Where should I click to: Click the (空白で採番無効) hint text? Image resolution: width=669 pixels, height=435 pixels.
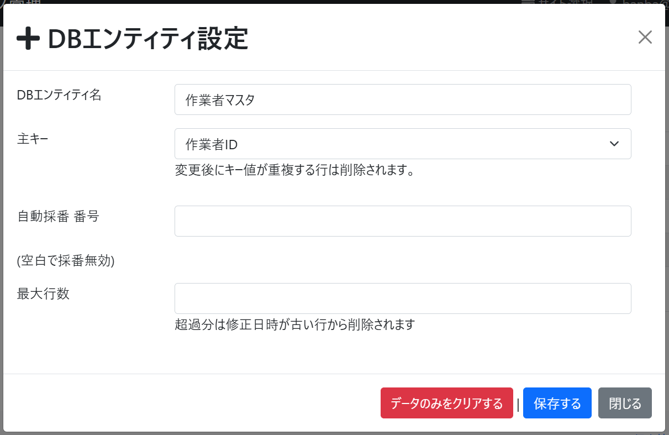point(66,261)
